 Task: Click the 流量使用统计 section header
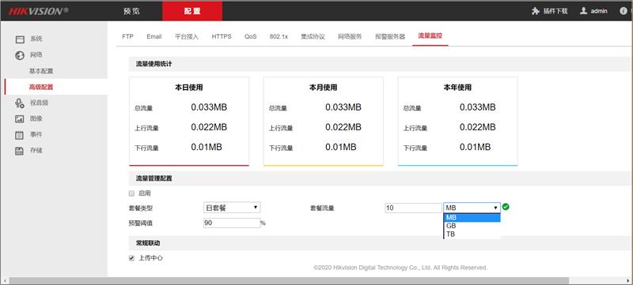(154, 64)
